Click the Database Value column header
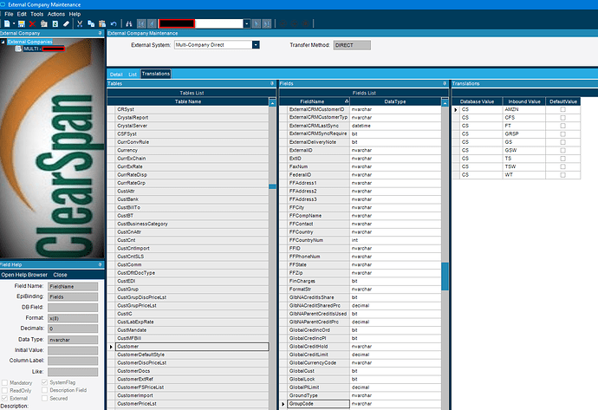This screenshot has width=598, height=410. (x=478, y=101)
